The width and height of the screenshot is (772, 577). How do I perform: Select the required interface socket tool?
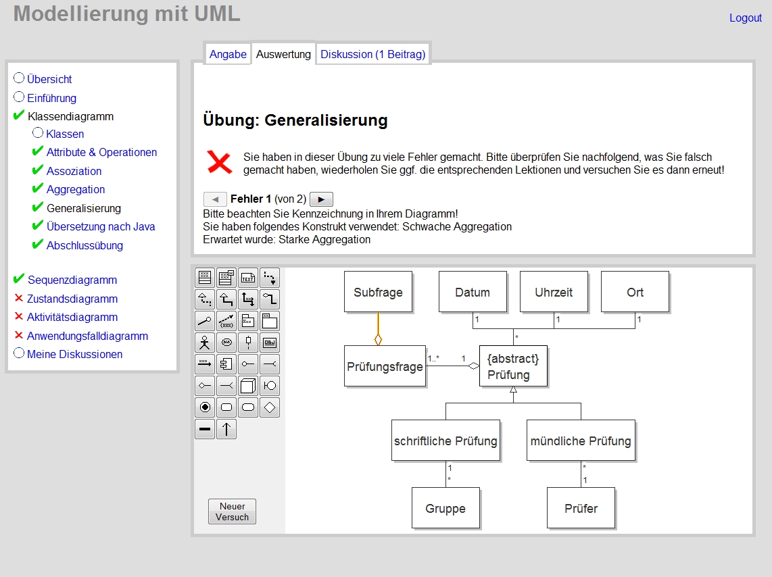[270, 364]
